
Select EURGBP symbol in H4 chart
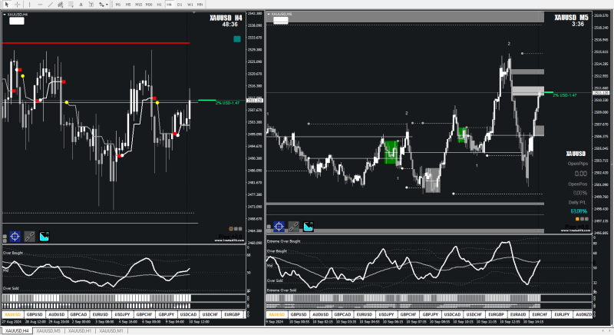click(x=232, y=314)
